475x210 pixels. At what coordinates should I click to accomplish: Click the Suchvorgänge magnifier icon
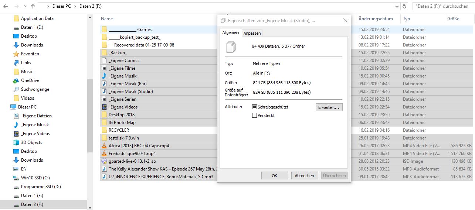coord(16,89)
